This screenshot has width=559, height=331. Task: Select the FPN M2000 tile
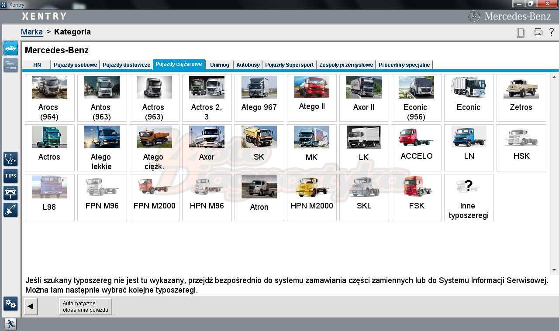155,198
